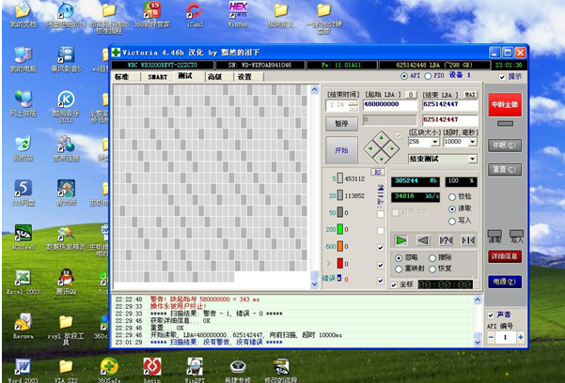This screenshot has width=565, height=383.
Task: Select the 擦除 erase radio button
Action: click(x=432, y=258)
